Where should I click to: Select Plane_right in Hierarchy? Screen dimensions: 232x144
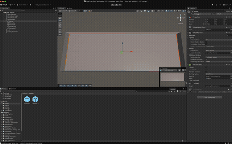[13, 26]
